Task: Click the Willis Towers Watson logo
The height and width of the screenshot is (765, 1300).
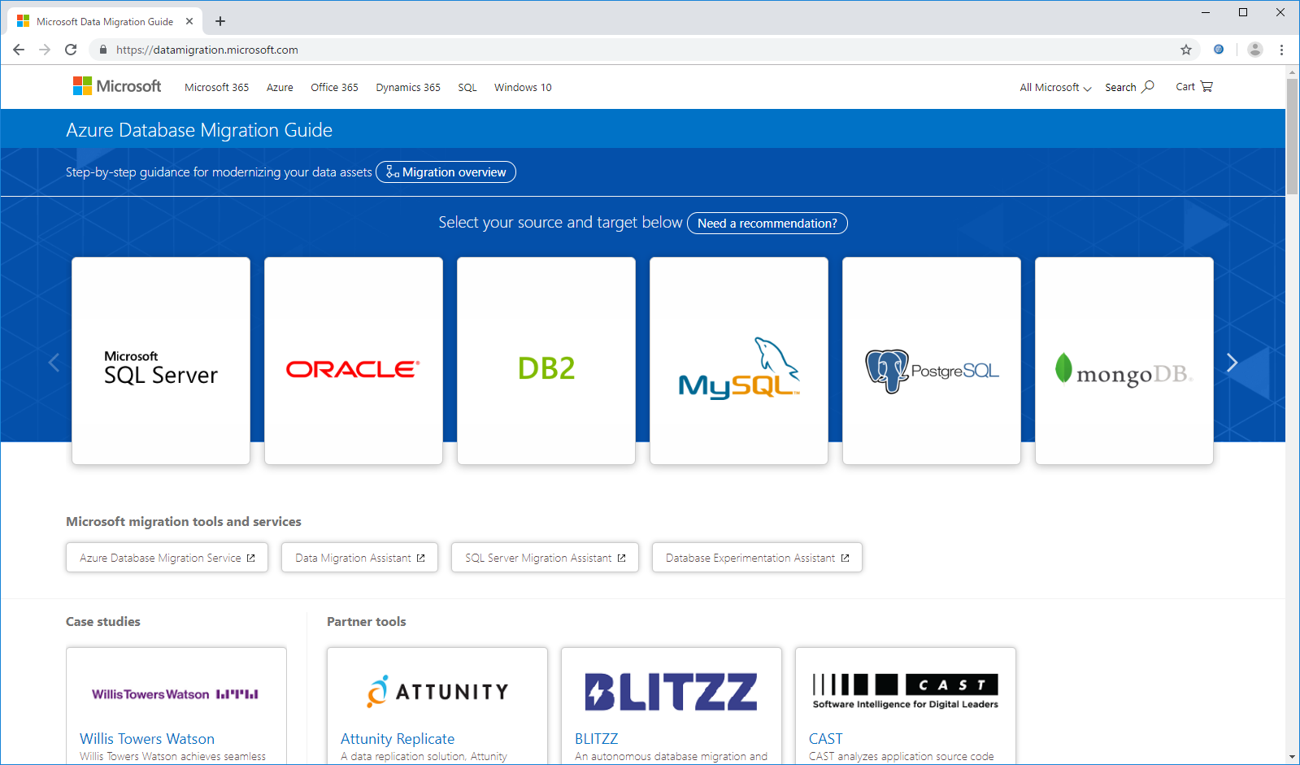Action: coord(175,694)
